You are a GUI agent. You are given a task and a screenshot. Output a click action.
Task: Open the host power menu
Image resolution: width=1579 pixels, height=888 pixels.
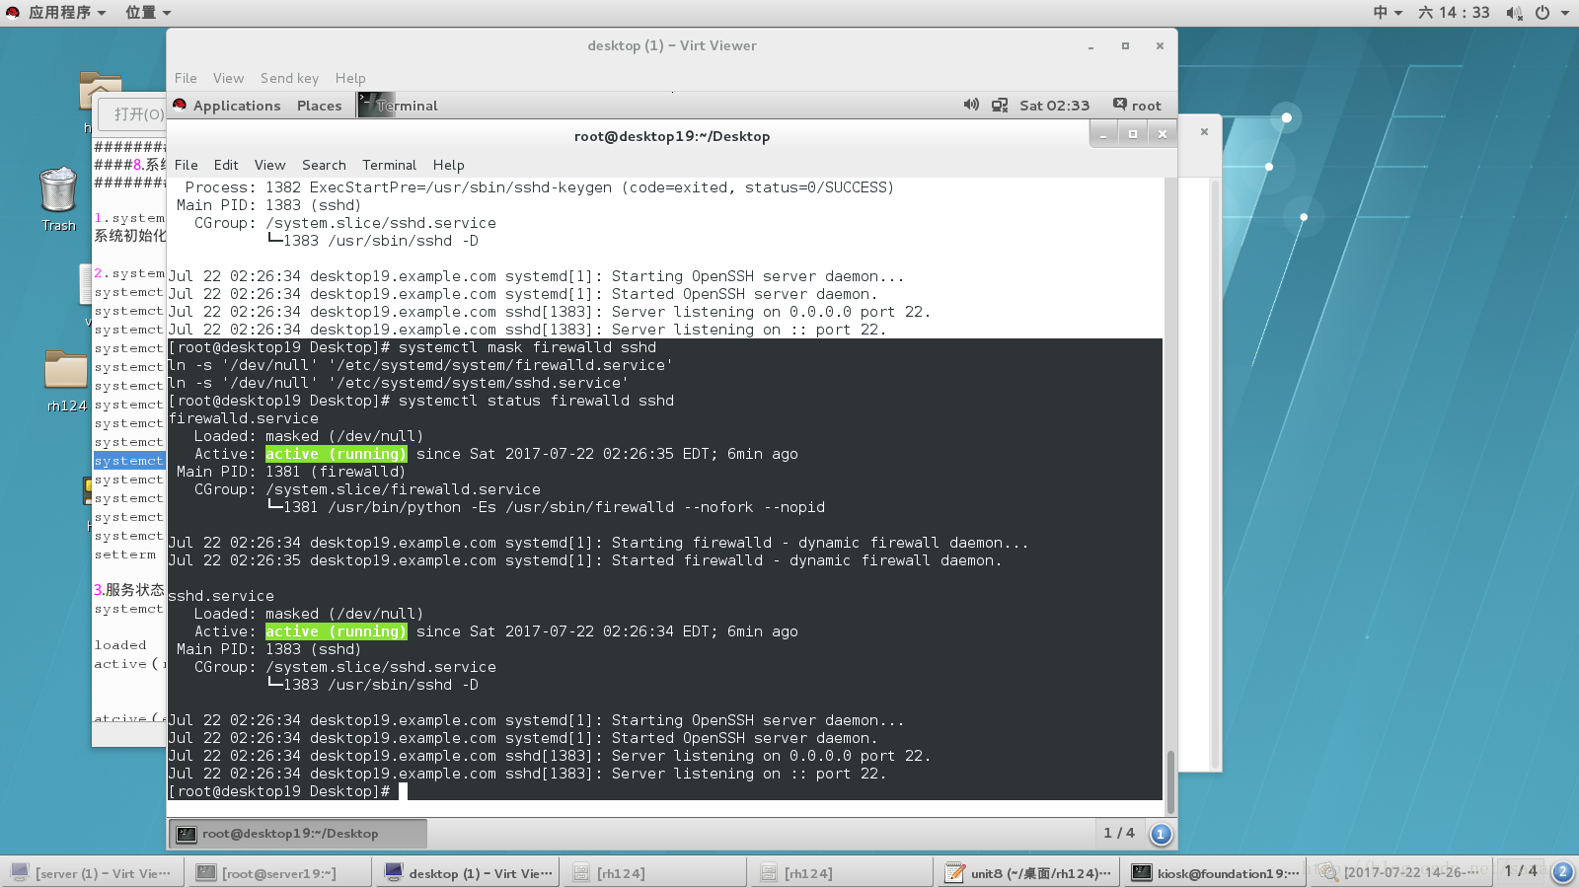[1549, 13]
